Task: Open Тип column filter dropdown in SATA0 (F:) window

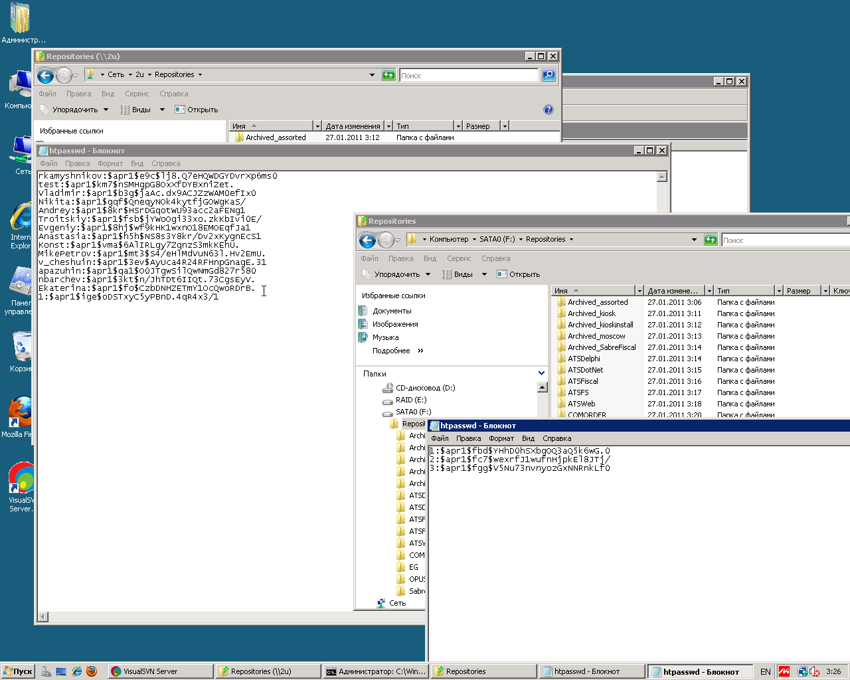Action: point(778,290)
